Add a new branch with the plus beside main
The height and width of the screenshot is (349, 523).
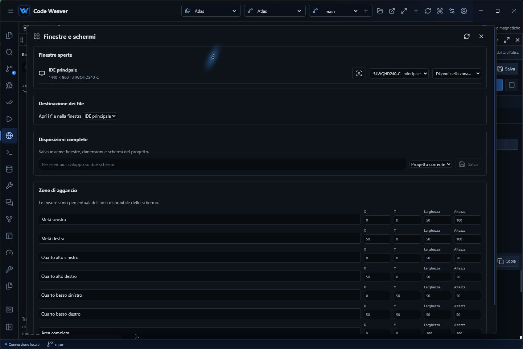[366, 11]
